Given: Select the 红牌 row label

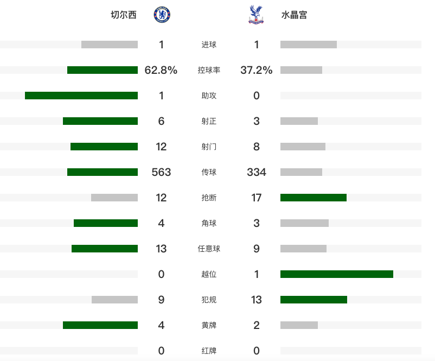Looking at the screenshot, I should 209,351.
